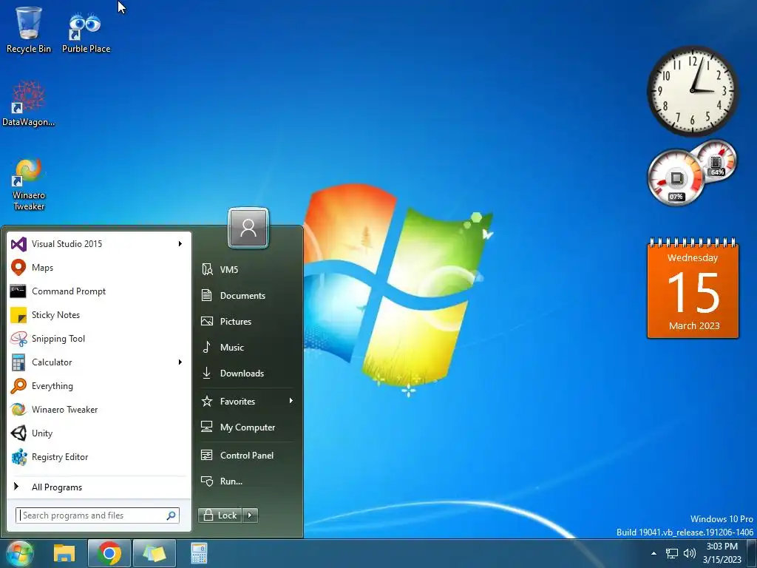Click the Sticky Notes icon
Viewport: 757px width, 568px height.
pyautogui.click(x=18, y=315)
